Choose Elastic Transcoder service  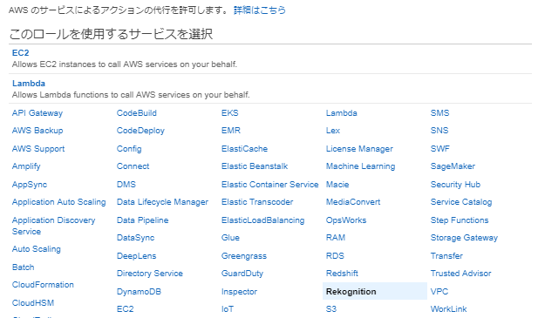click(257, 202)
